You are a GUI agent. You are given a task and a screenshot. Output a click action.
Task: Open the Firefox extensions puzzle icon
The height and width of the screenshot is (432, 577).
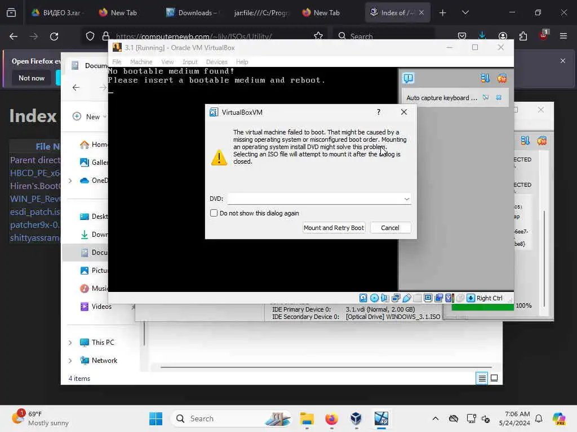[x=523, y=36]
